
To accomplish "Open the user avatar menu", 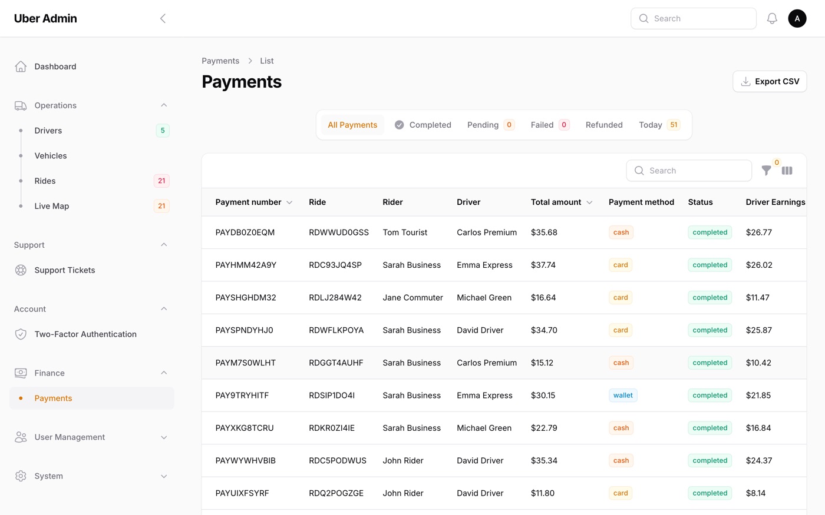I will [x=797, y=18].
